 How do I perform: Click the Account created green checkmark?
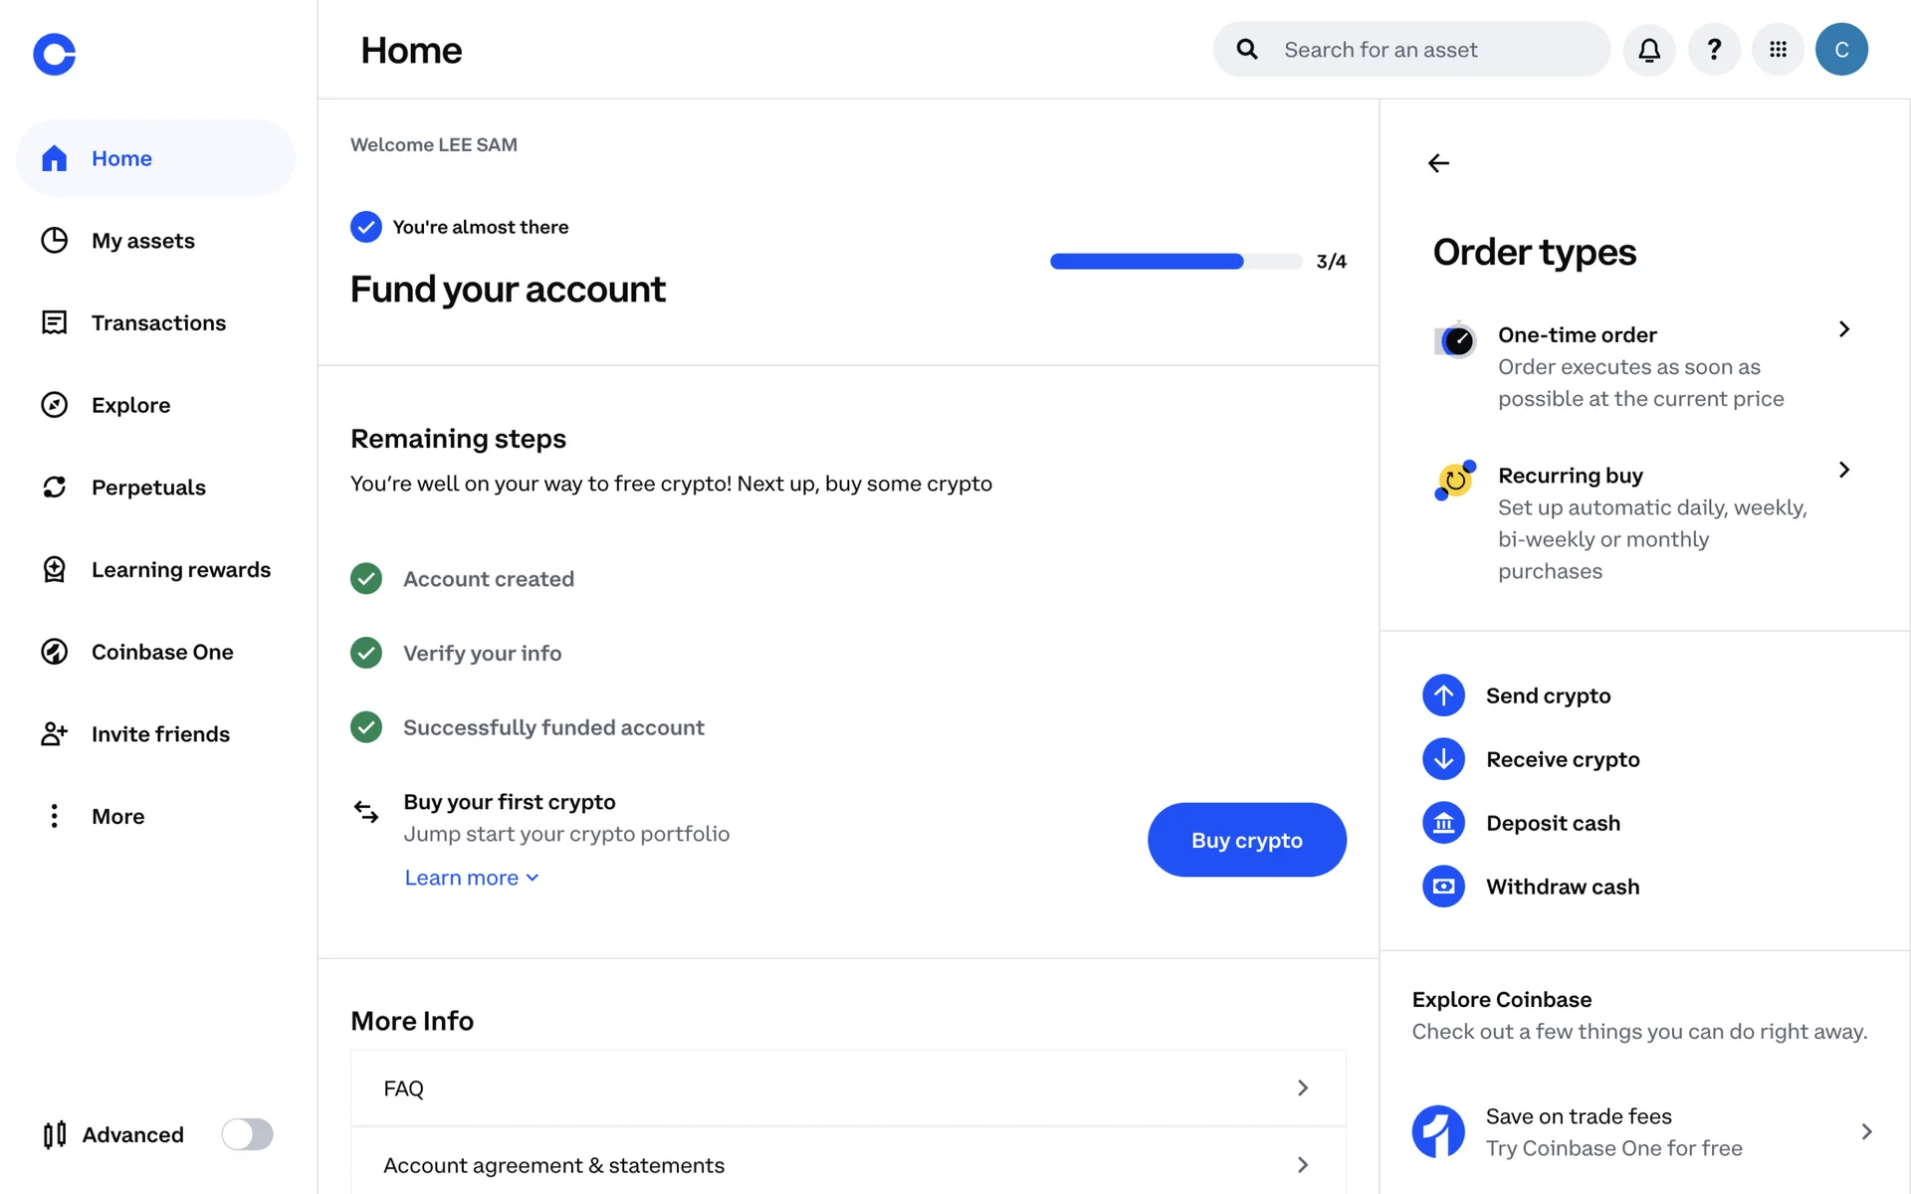coord(366,579)
